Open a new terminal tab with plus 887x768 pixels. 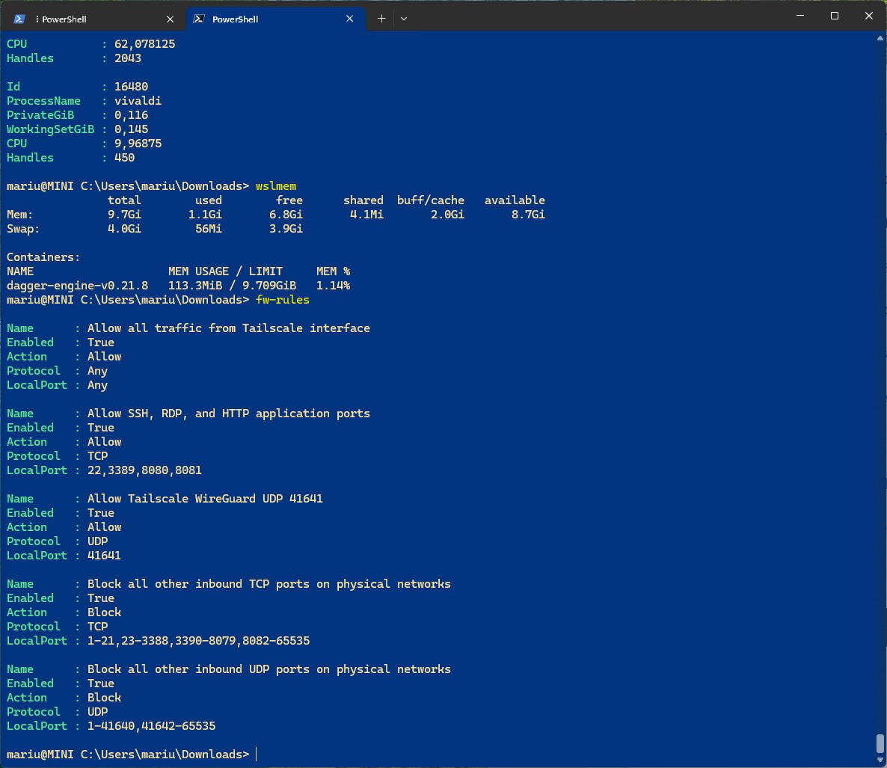tap(382, 19)
